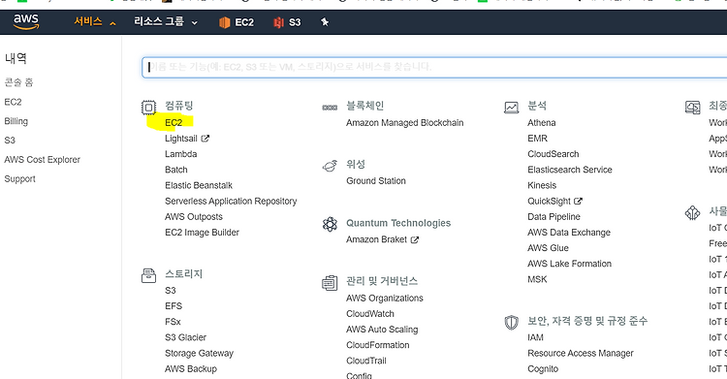Open Elastic Beanstalk

pyautogui.click(x=199, y=185)
